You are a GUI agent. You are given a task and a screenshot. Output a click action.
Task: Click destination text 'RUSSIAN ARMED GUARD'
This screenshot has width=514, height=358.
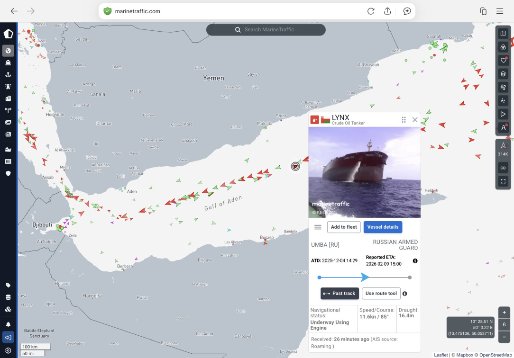[x=395, y=245]
